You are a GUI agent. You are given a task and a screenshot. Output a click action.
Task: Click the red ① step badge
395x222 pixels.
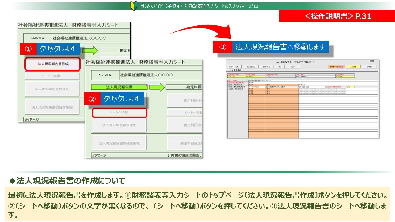(x=28, y=49)
